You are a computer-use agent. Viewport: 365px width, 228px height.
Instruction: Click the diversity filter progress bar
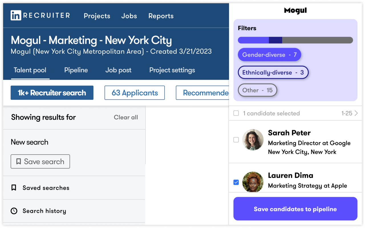tap(295, 40)
